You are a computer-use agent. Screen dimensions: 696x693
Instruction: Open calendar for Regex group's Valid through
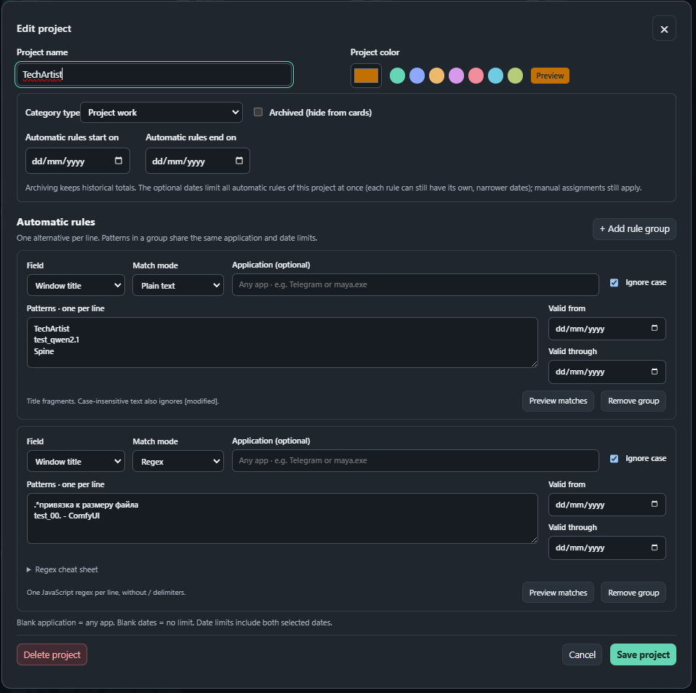click(655, 548)
